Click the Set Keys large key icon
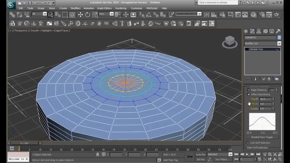 190,157
